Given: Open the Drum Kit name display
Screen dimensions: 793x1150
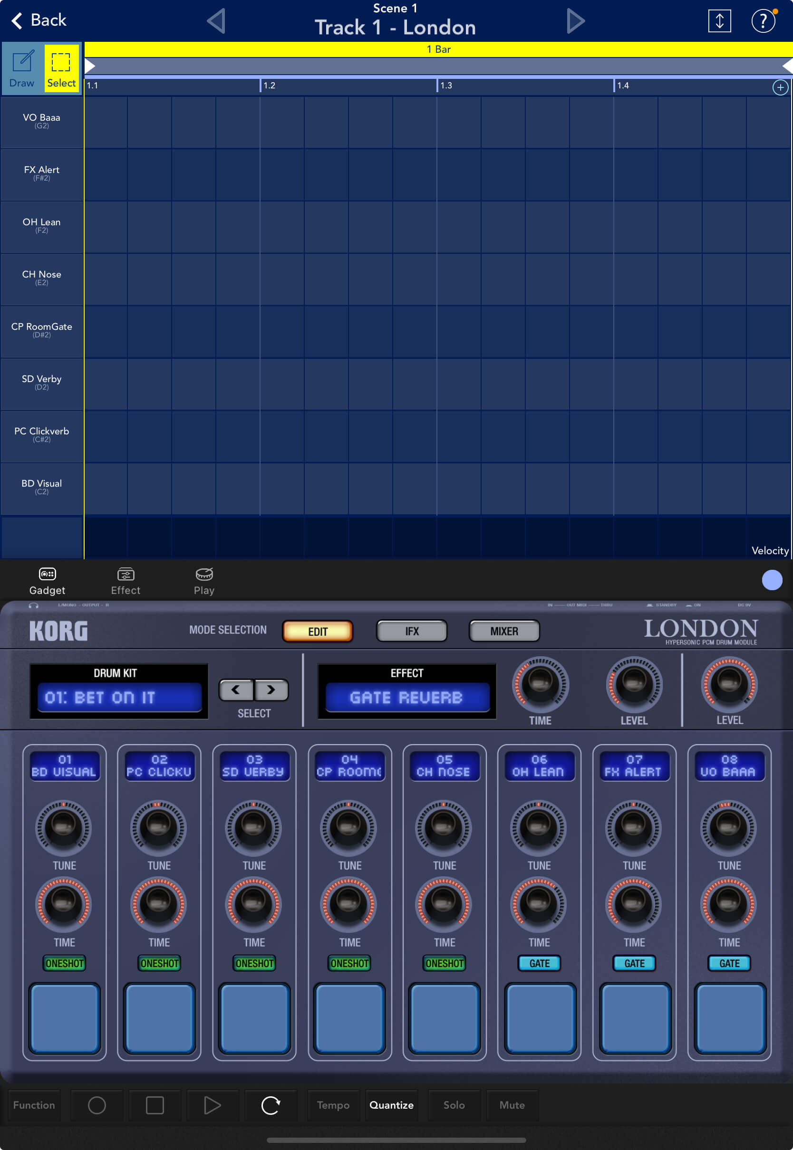Looking at the screenshot, I should pyautogui.click(x=119, y=697).
